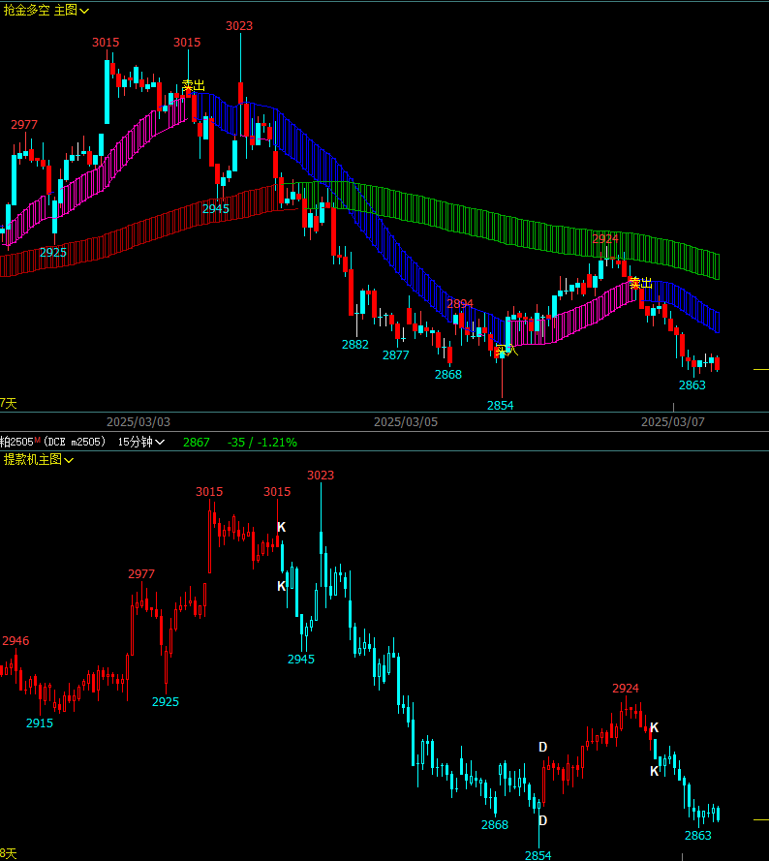Click the 2925 label in lower chart

[166, 702]
